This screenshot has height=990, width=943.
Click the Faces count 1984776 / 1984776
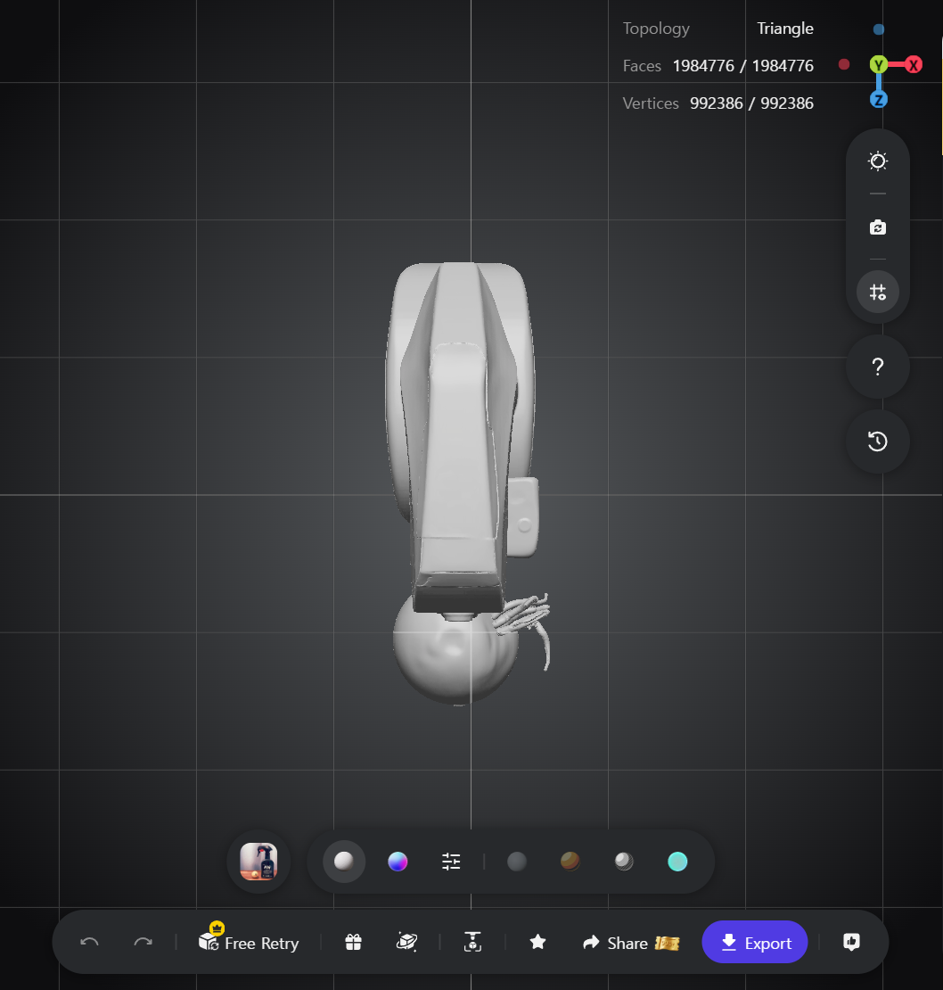click(743, 66)
